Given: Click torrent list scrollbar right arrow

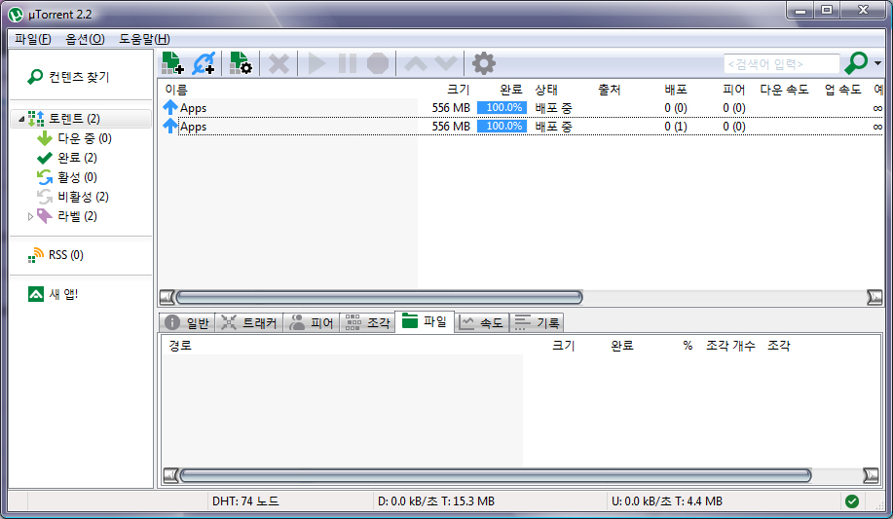Looking at the screenshot, I should [874, 297].
